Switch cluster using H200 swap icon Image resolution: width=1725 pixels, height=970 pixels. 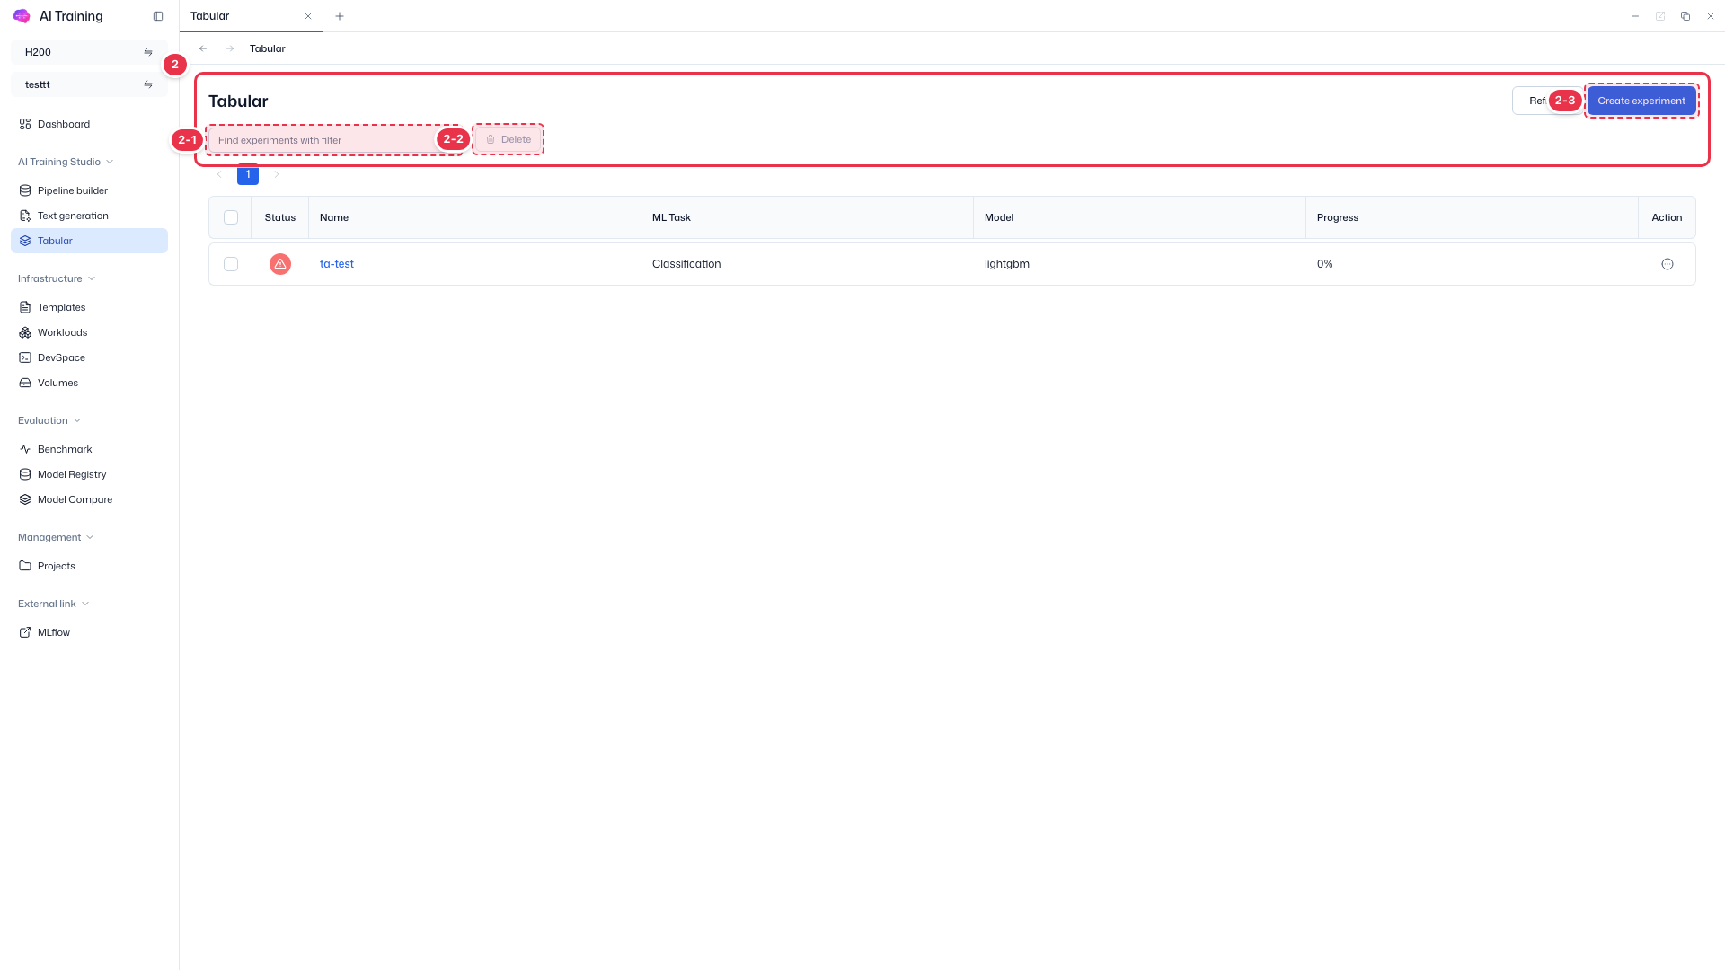(148, 52)
